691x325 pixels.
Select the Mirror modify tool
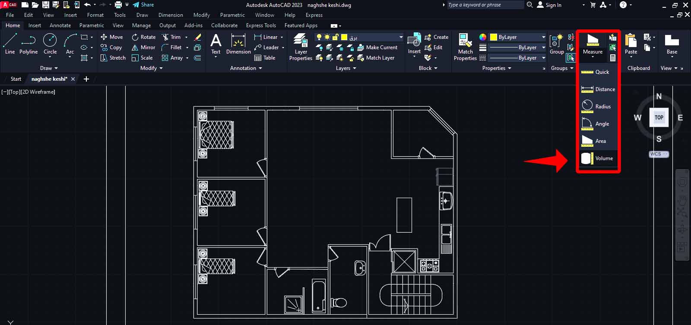pos(143,47)
